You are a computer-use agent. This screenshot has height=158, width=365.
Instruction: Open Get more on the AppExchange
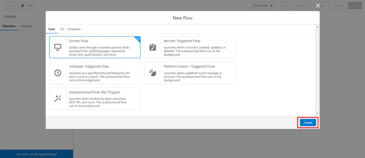[x=37, y=154]
